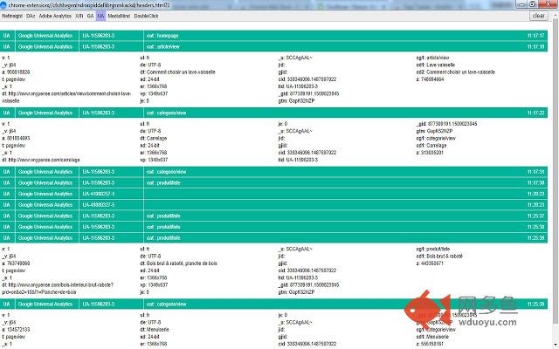559x349 pixels.
Task: Click the 'dt: Carrelage' value
Action: 154,138
